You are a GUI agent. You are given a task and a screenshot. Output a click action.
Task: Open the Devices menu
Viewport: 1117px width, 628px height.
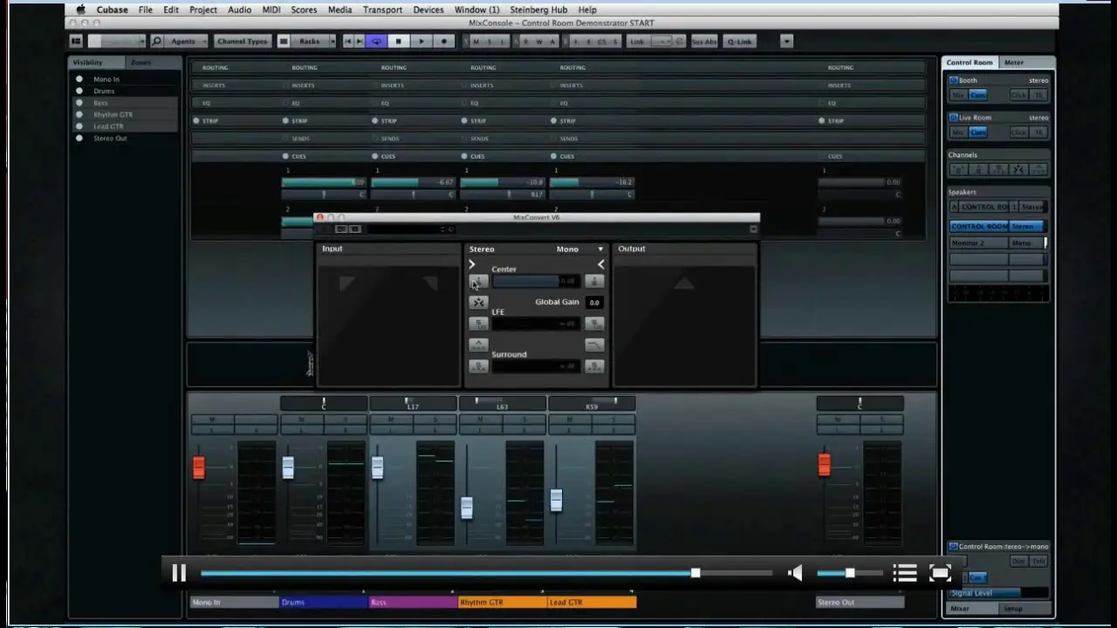point(428,10)
